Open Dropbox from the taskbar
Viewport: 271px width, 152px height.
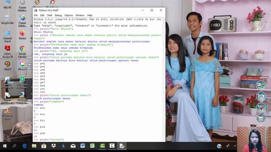point(54,146)
